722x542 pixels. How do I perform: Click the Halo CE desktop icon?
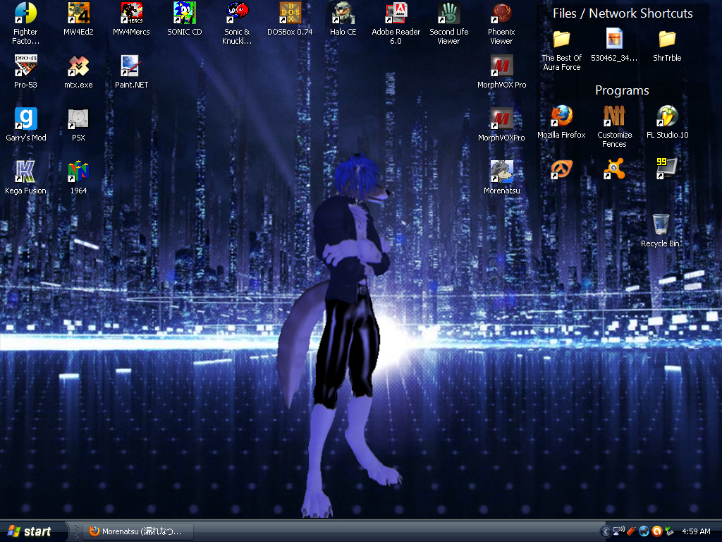point(343,14)
